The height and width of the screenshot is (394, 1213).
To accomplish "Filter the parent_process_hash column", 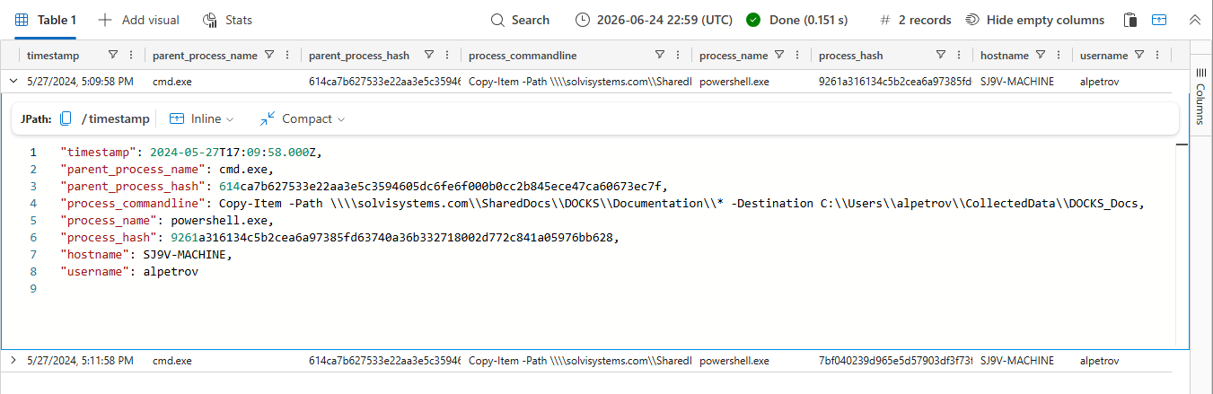I will point(429,55).
